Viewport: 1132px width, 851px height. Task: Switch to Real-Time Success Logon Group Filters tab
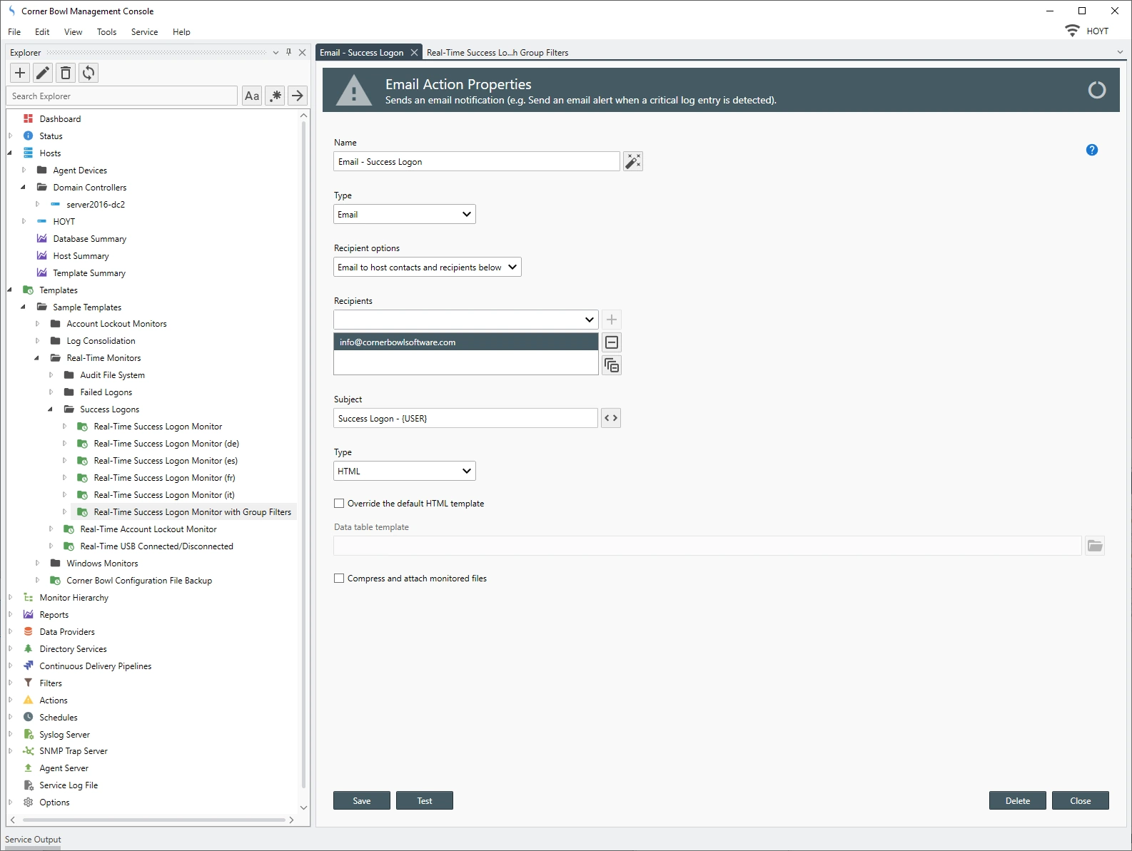(x=497, y=53)
